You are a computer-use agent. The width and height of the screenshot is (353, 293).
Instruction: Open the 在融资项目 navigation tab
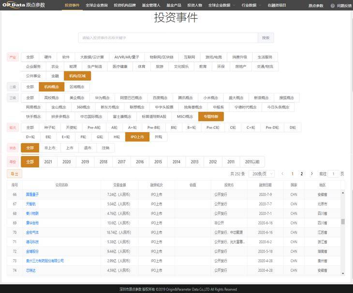tap(277, 5)
